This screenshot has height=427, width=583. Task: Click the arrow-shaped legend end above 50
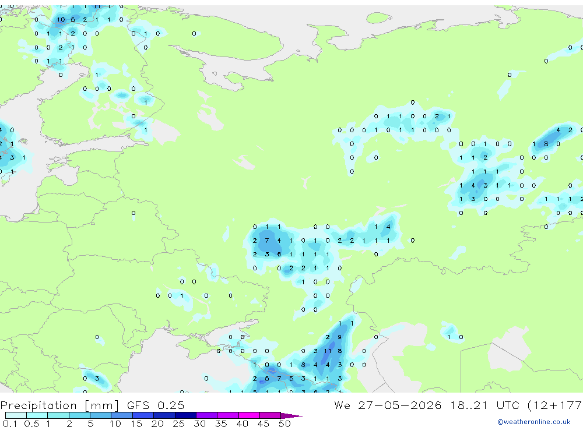[x=291, y=415]
